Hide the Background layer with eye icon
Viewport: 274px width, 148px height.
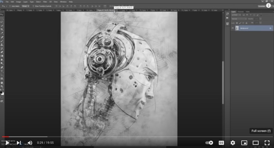tap(233, 28)
